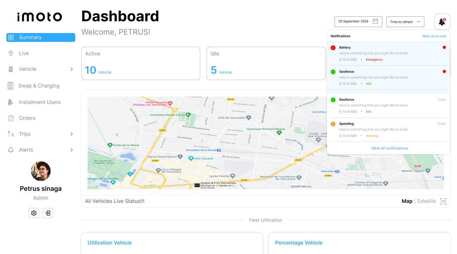
Task: Click the Installment Users sidebar icon
Action: [x=10, y=102]
